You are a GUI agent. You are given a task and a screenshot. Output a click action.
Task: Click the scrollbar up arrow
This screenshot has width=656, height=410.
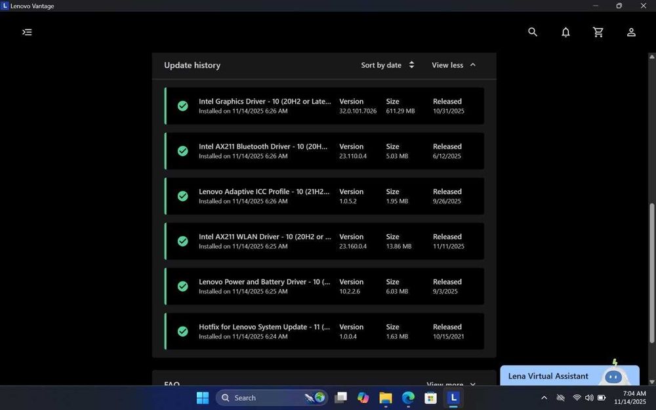(x=652, y=56)
